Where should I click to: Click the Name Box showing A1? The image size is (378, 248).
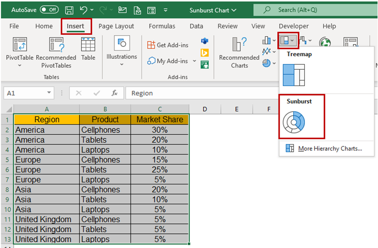(x=25, y=93)
